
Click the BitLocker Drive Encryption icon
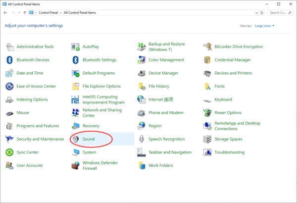click(207, 47)
